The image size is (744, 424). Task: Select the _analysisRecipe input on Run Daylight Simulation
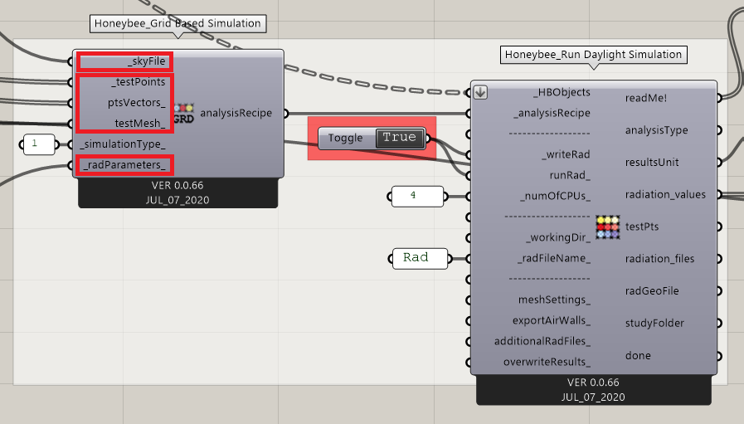coord(552,113)
